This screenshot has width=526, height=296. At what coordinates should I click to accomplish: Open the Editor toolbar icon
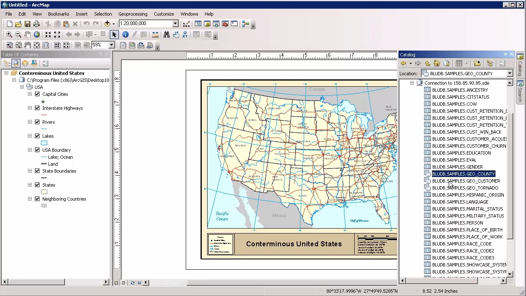(186, 24)
